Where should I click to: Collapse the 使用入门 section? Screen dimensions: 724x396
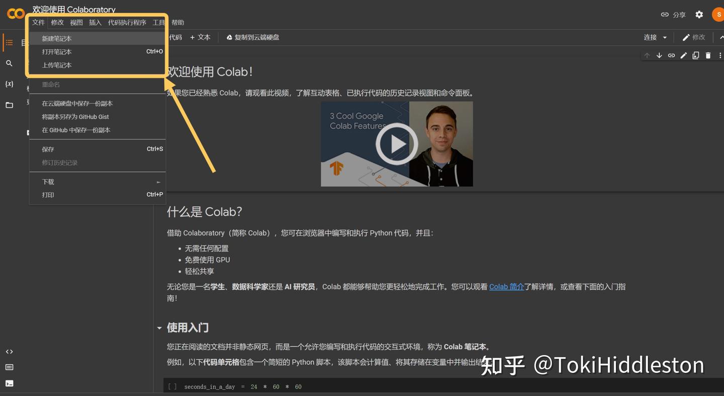coord(159,328)
